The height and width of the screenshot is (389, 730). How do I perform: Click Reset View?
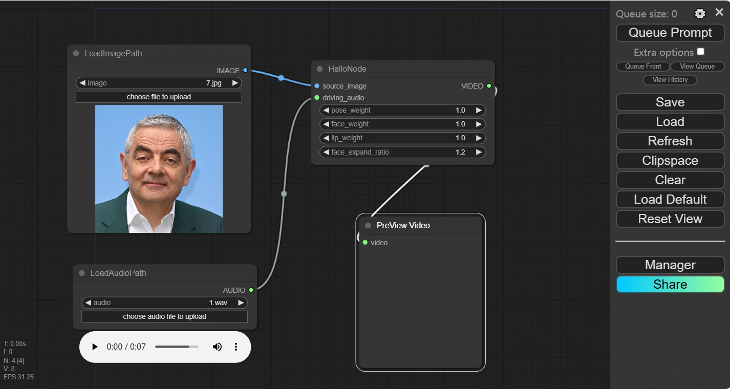(670, 219)
